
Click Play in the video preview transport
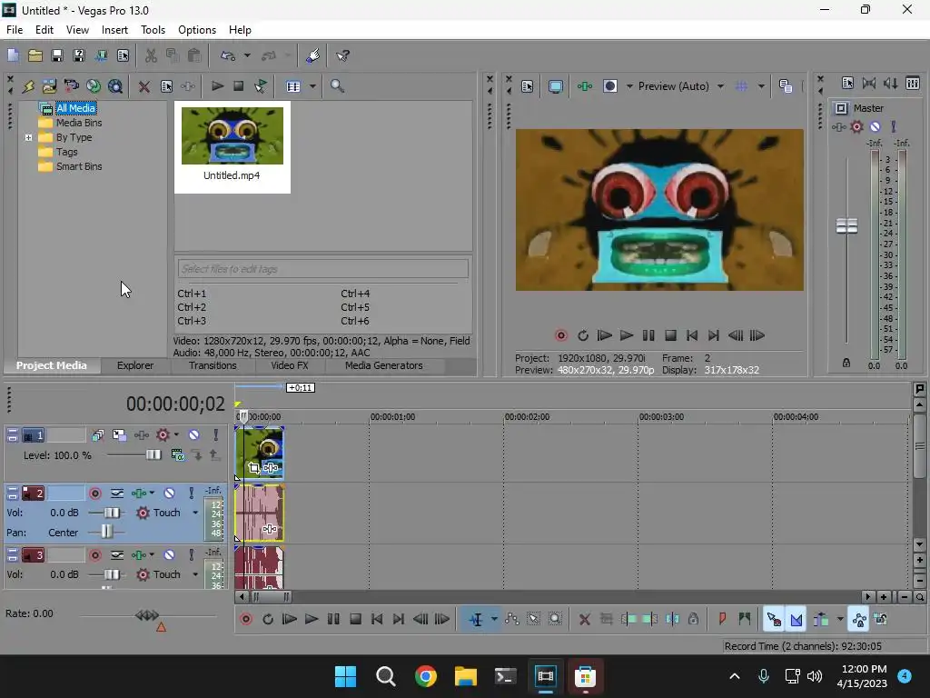[627, 336]
